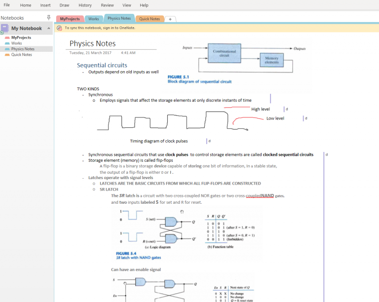Viewport: 379px width, 302px height.
Task: Open the Draw ribbon tab
Action: pos(64,5)
